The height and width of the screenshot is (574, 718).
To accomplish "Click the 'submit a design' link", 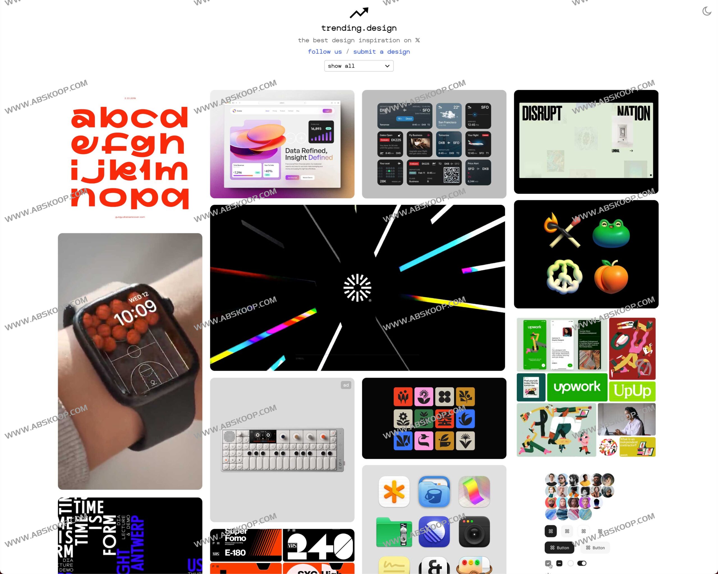I will 381,52.
